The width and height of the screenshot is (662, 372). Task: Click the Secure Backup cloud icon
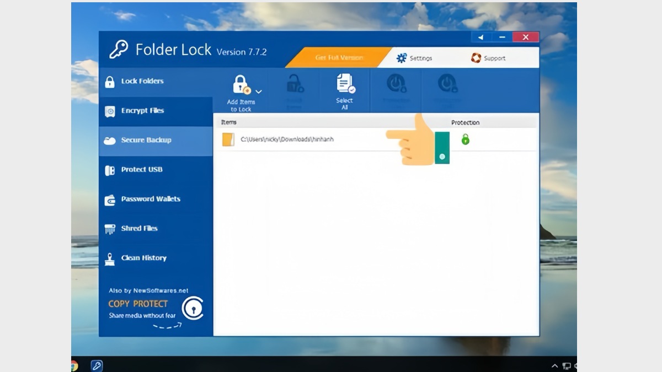(x=110, y=141)
